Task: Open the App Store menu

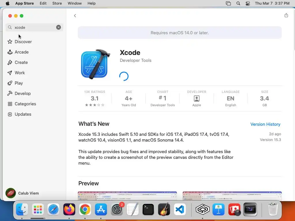Action: coord(24,3)
